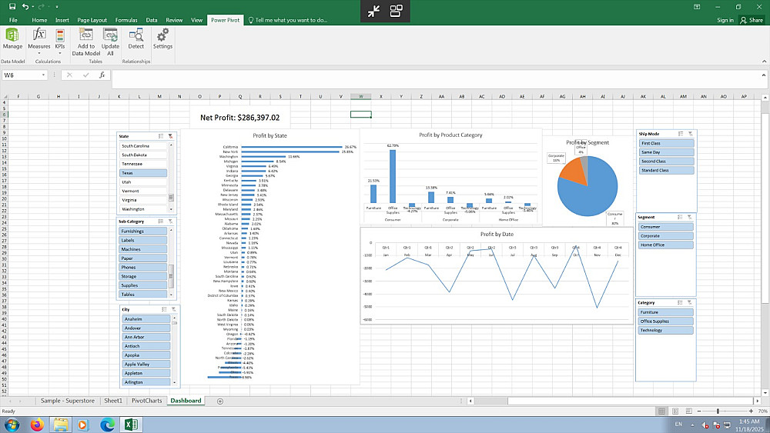Open the Formulas ribbon tab

click(126, 20)
